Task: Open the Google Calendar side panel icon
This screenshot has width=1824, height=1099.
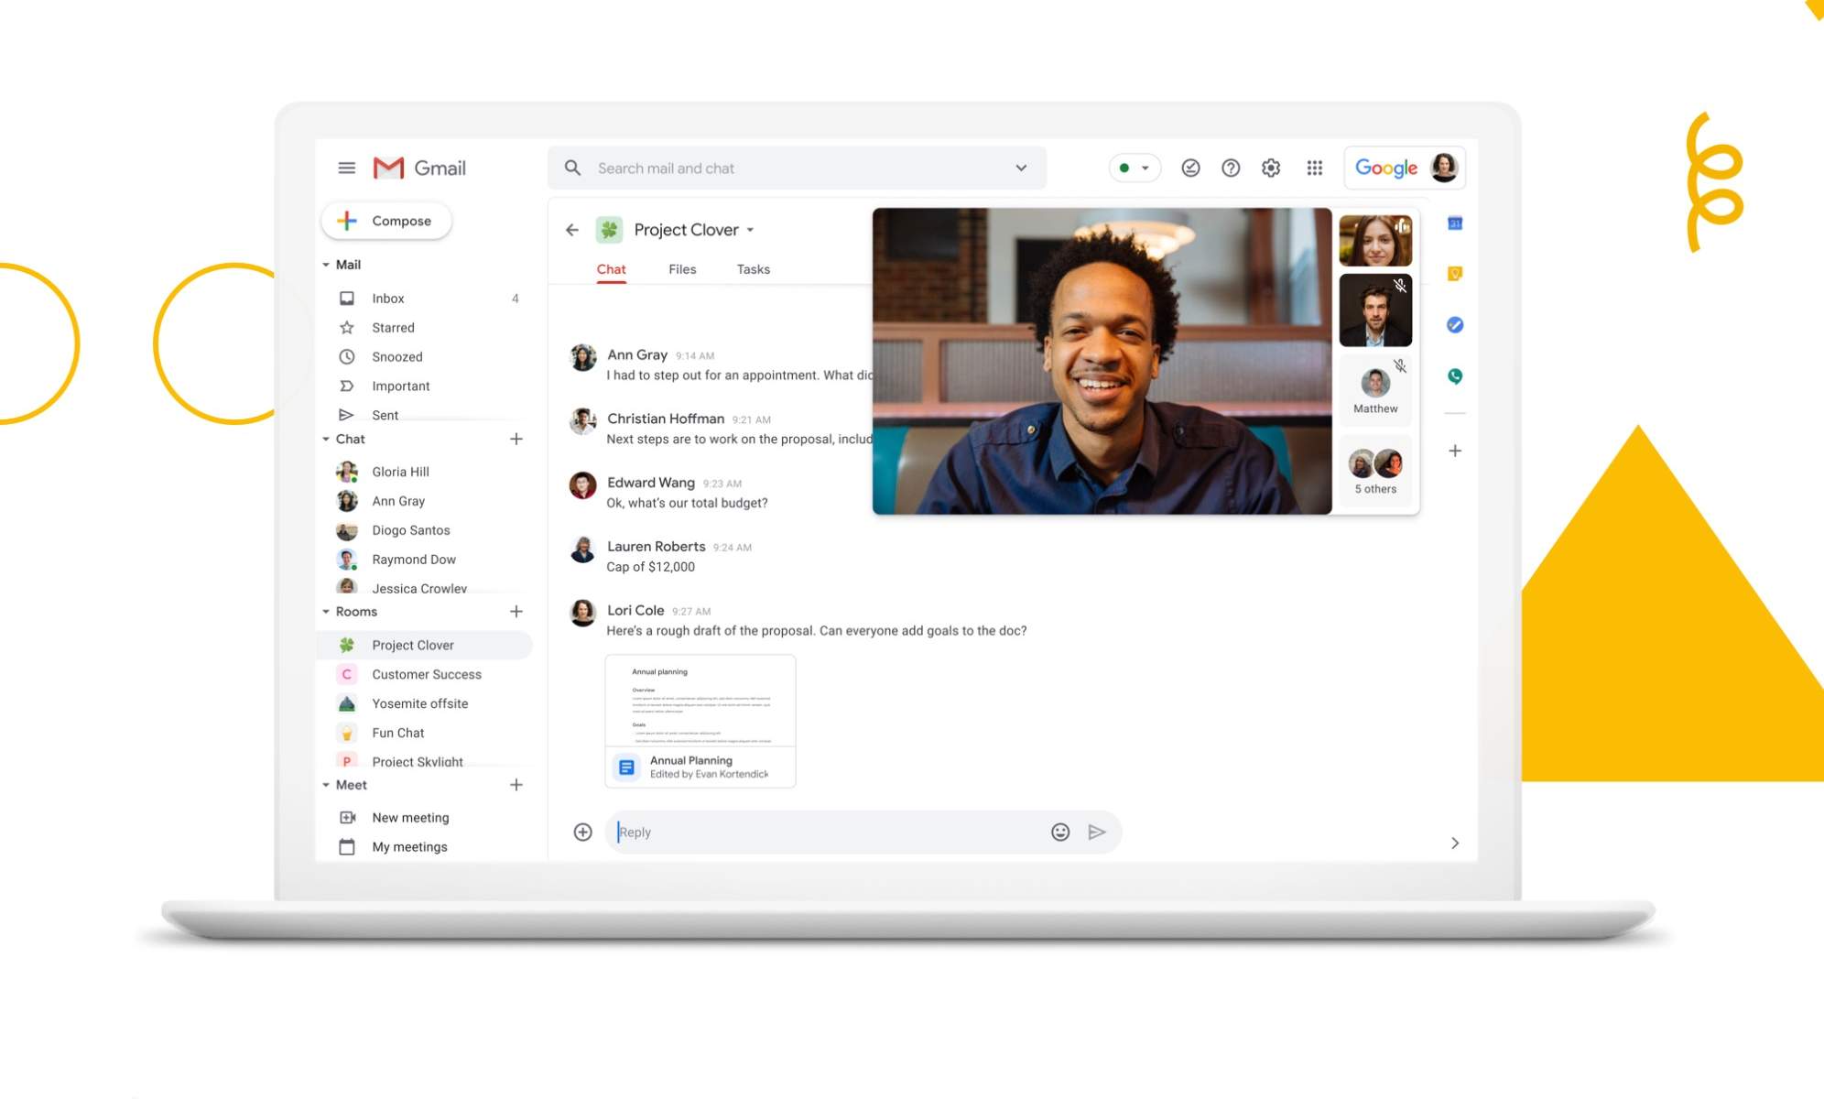Action: tap(1454, 223)
